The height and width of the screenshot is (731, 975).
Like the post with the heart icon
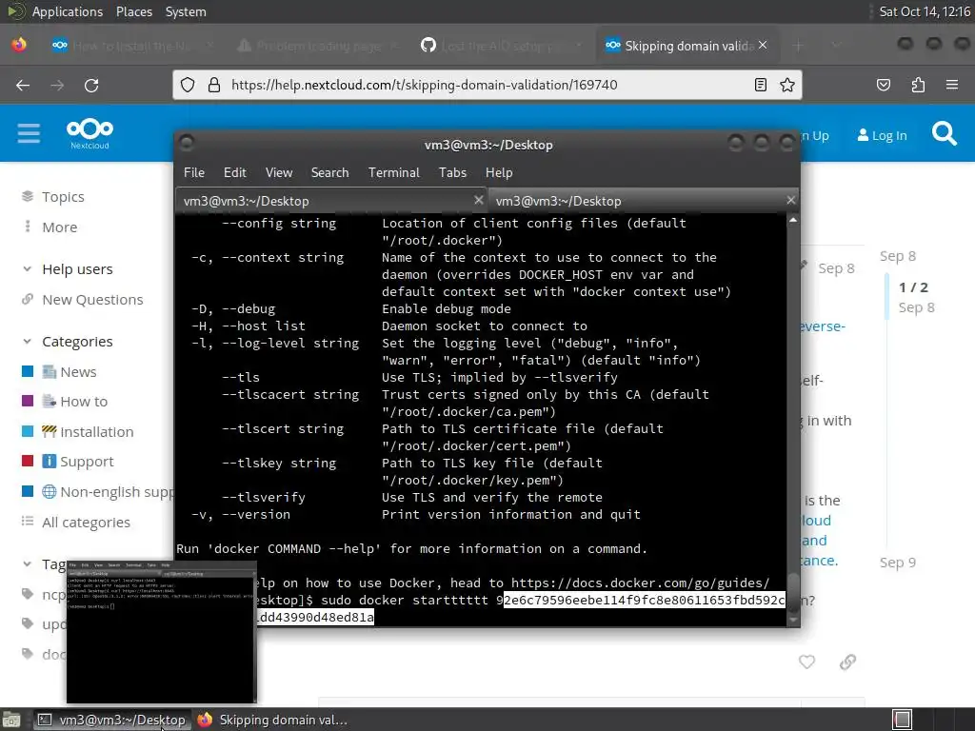806,662
